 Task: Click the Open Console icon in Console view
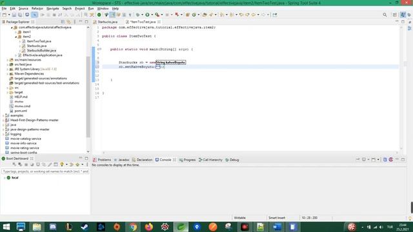pos(374,159)
